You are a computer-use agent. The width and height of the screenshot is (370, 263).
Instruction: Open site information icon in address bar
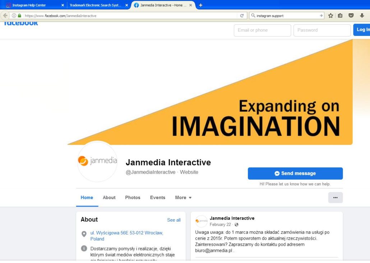(x=14, y=15)
